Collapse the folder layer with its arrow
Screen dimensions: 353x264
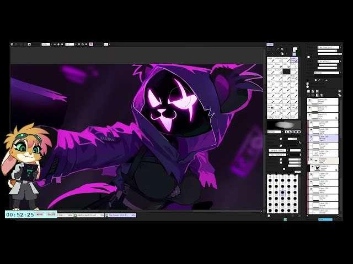(x=316, y=161)
